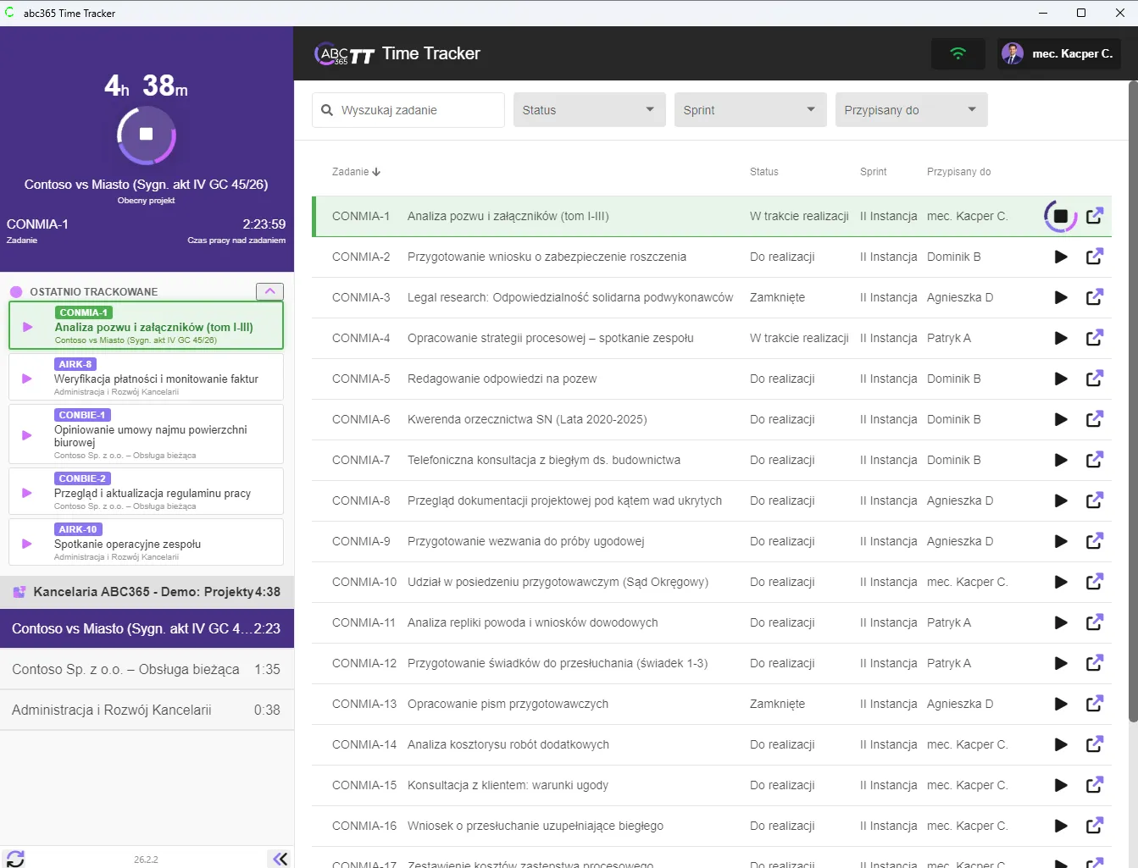1138x868 pixels.
Task: Open CONMIA-13 external link icon
Action: 1095,703
